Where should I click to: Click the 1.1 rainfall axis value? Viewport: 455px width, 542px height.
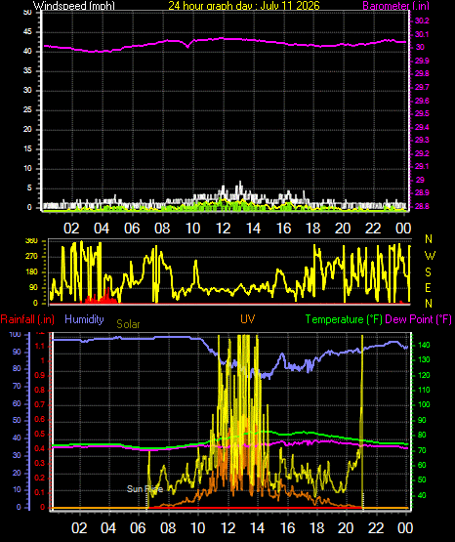[40, 346]
